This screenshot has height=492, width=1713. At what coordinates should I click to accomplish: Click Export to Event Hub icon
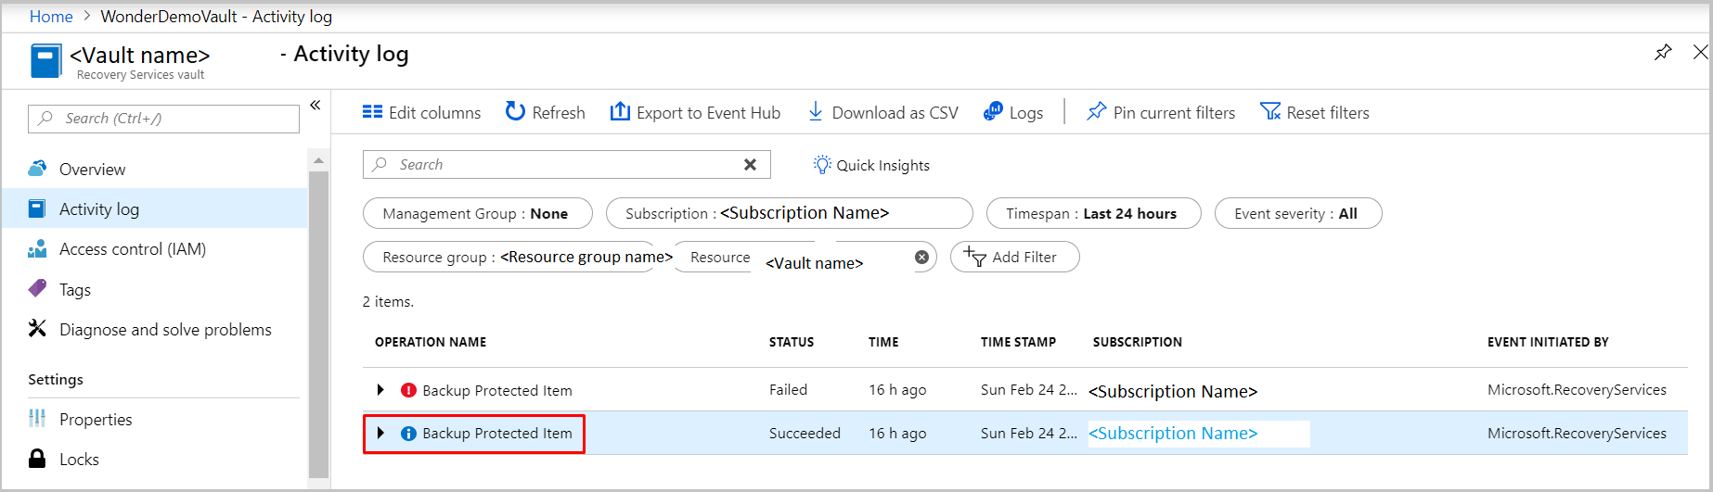[x=620, y=112]
